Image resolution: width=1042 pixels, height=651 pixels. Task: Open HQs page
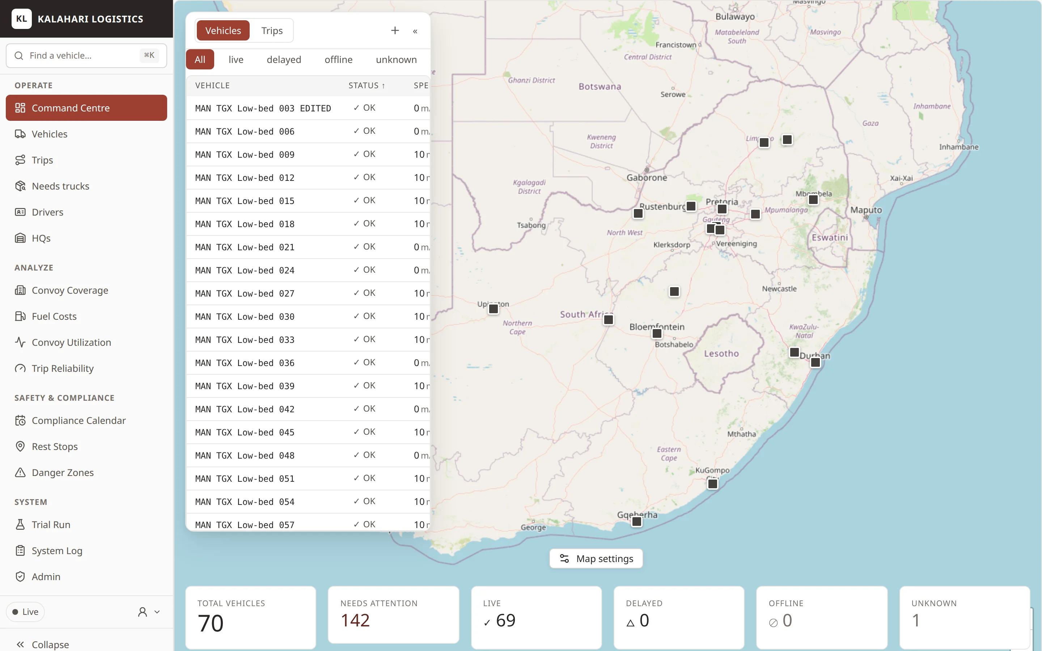click(x=86, y=238)
